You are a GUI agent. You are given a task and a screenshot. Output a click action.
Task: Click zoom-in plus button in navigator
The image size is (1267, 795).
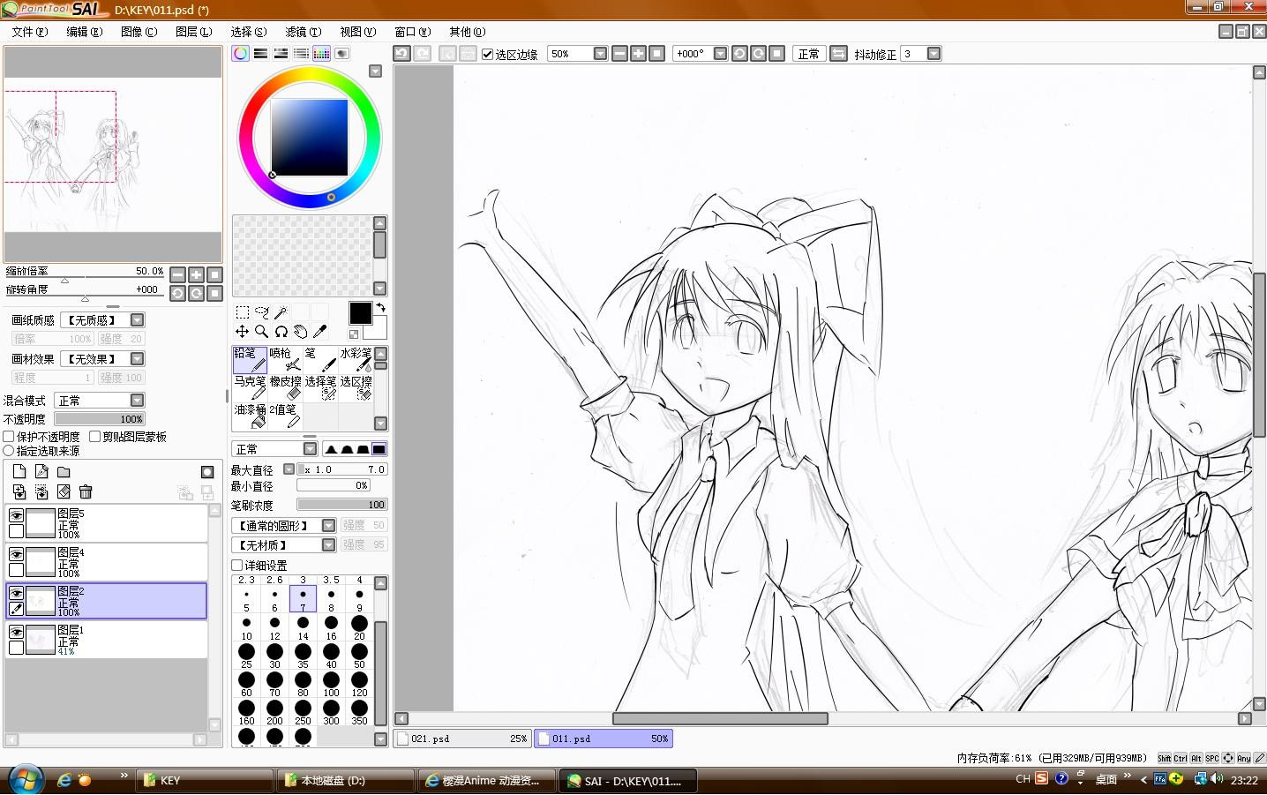[x=196, y=274]
